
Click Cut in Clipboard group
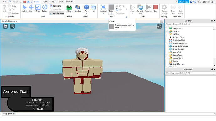pyautogui.click(x=12, y=9)
